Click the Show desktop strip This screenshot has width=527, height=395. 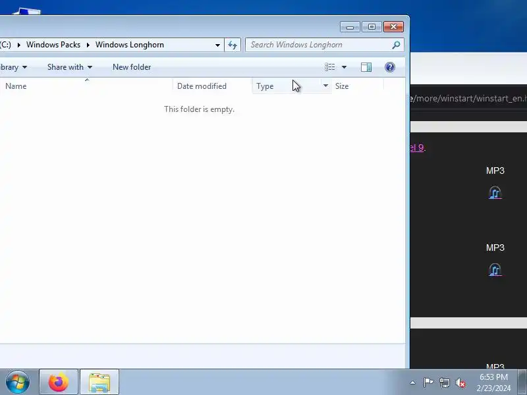pyautogui.click(x=522, y=382)
